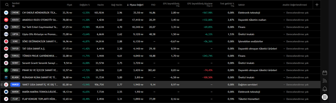The width and height of the screenshot is (336, 103).
Task: Select Gipta Ofis Kırtasiye company name
Action: coord(40,34)
